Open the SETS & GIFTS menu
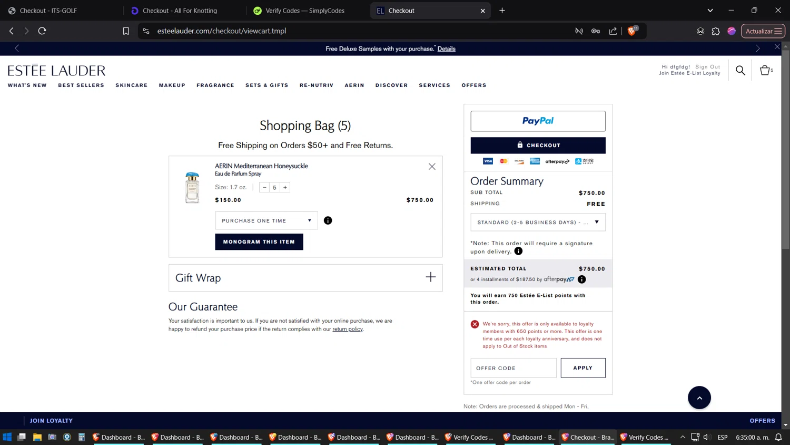 coord(267,85)
